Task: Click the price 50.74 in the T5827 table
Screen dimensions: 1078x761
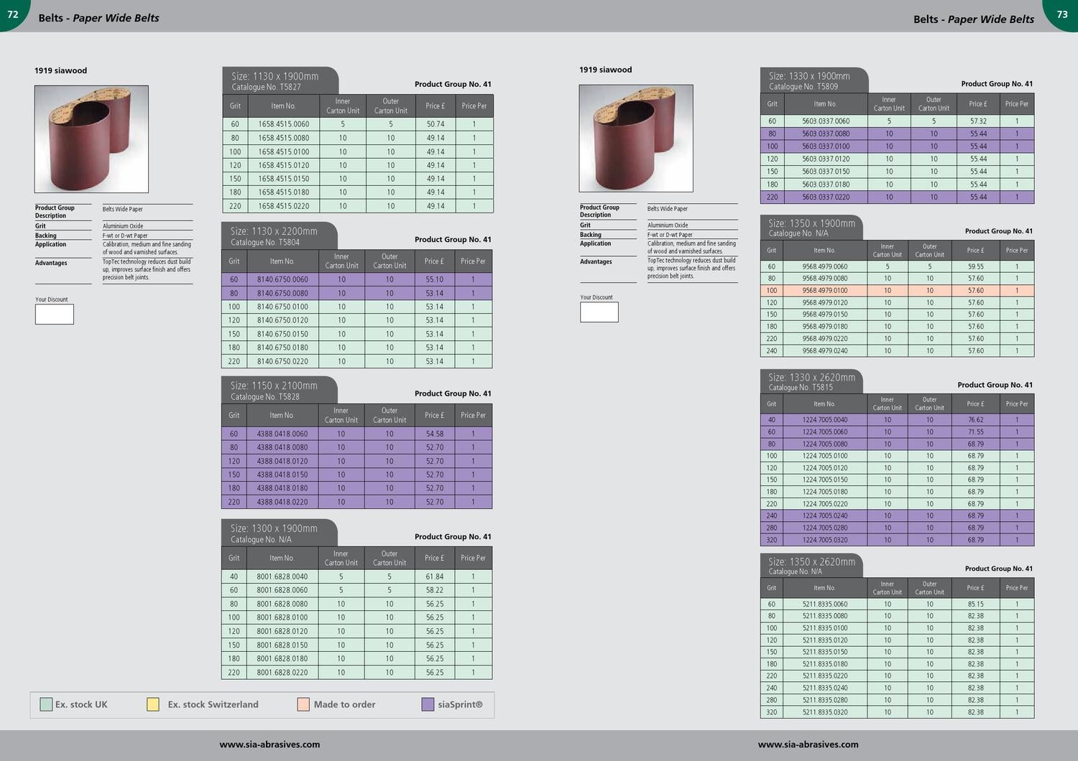Action: 436,124
